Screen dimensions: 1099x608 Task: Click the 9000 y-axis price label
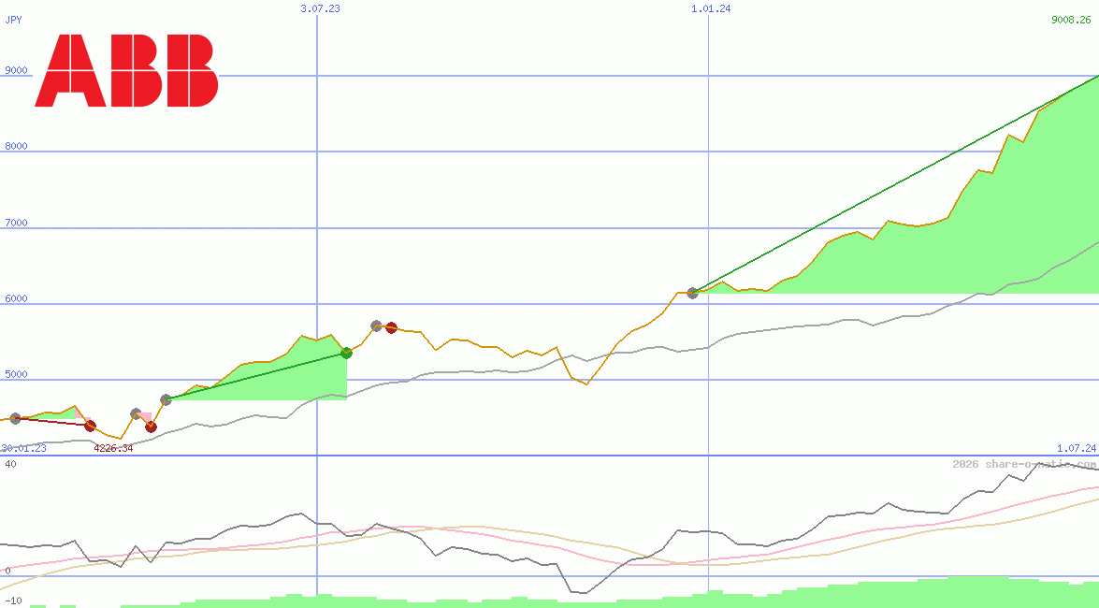pyautogui.click(x=17, y=70)
